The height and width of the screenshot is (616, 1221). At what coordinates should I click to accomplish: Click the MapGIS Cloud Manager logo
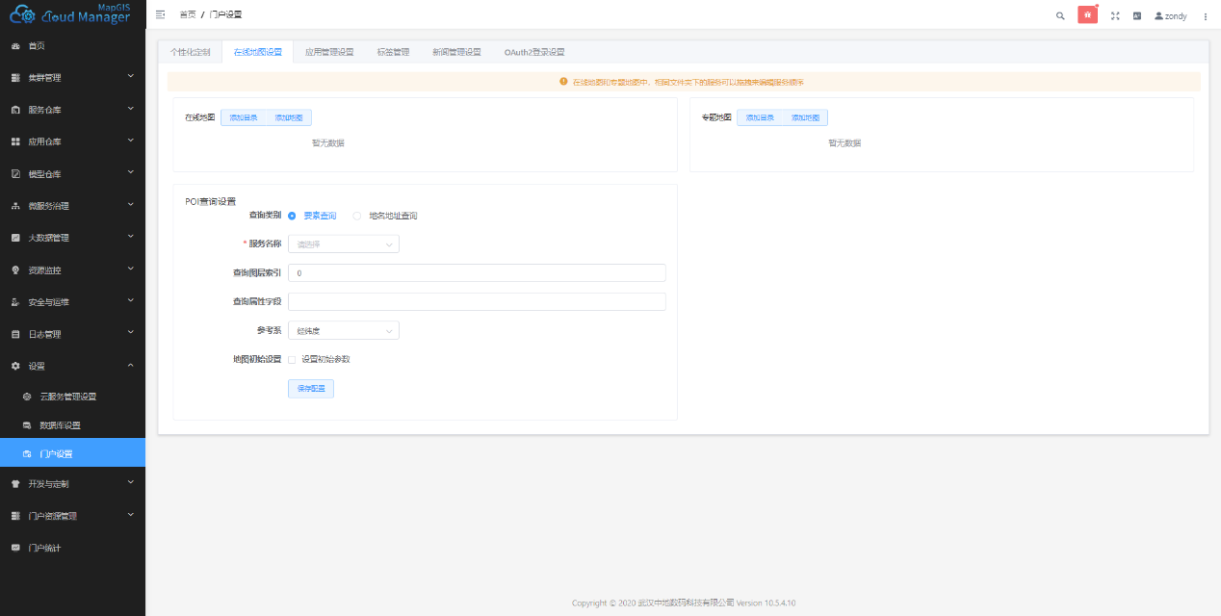[70, 13]
